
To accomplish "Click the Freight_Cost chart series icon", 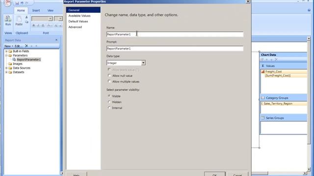I will tap(263, 71).
